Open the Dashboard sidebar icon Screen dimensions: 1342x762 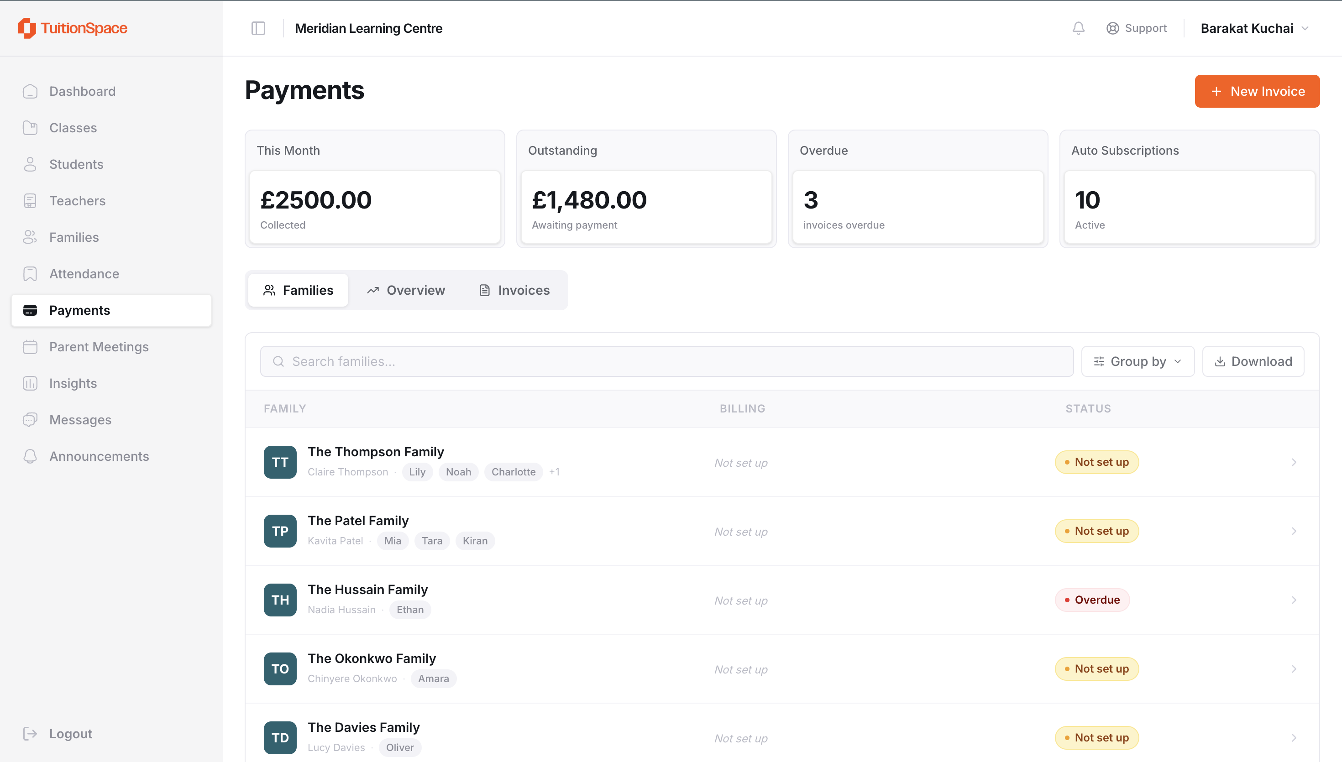pos(31,92)
